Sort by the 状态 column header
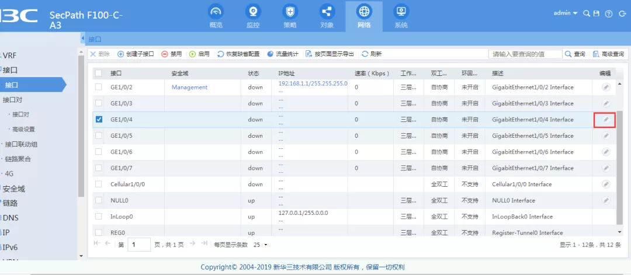 point(254,74)
